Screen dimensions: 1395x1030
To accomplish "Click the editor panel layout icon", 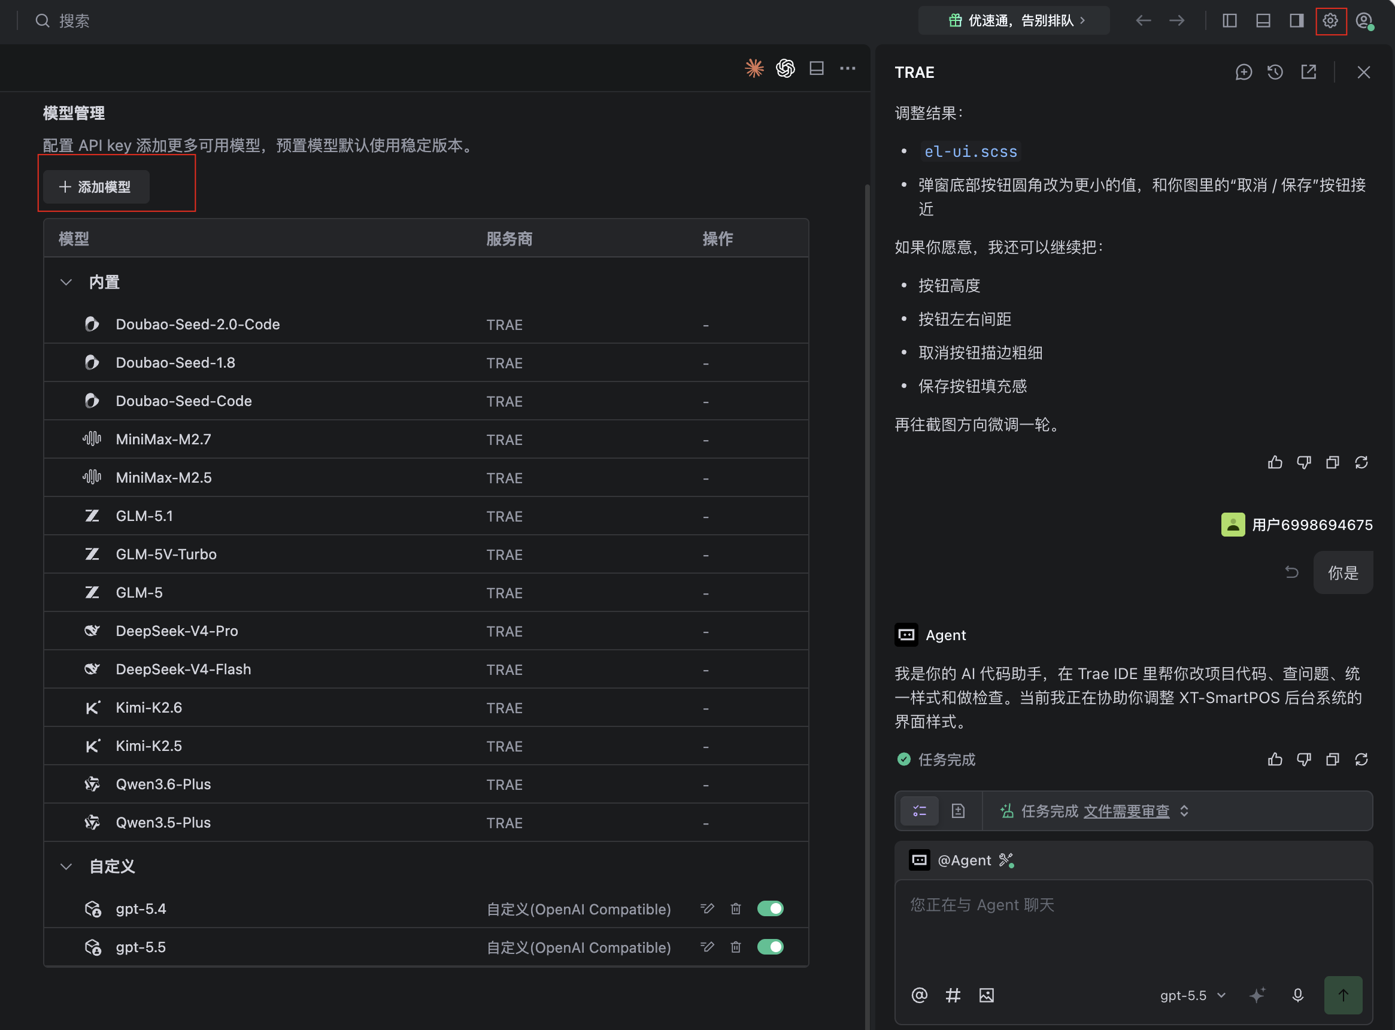I will [x=817, y=68].
